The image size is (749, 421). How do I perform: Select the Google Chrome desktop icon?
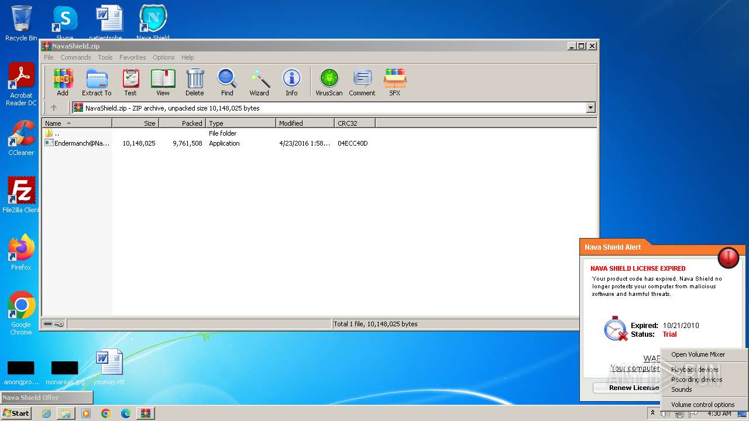pos(21,313)
